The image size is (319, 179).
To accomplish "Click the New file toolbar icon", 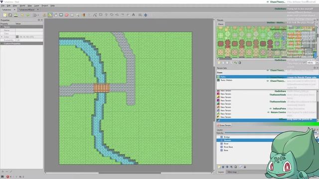I will click(x=4, y=15).
